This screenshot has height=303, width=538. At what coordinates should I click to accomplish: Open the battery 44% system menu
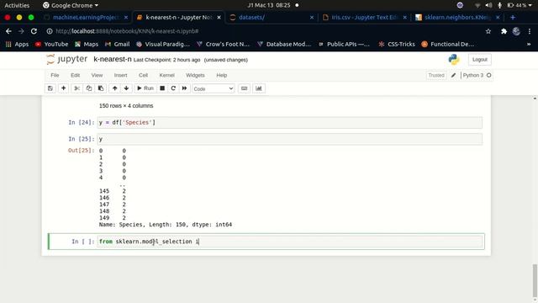coord(520,5)
